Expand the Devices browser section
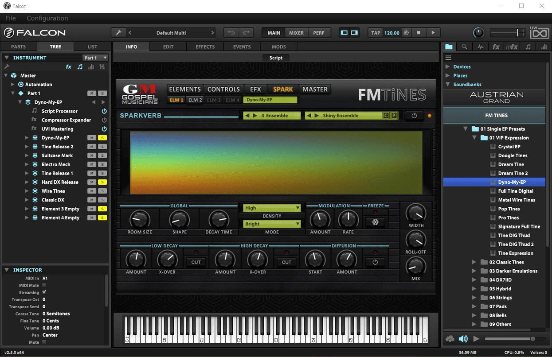 pyautogui.click(x=447, y=67)
